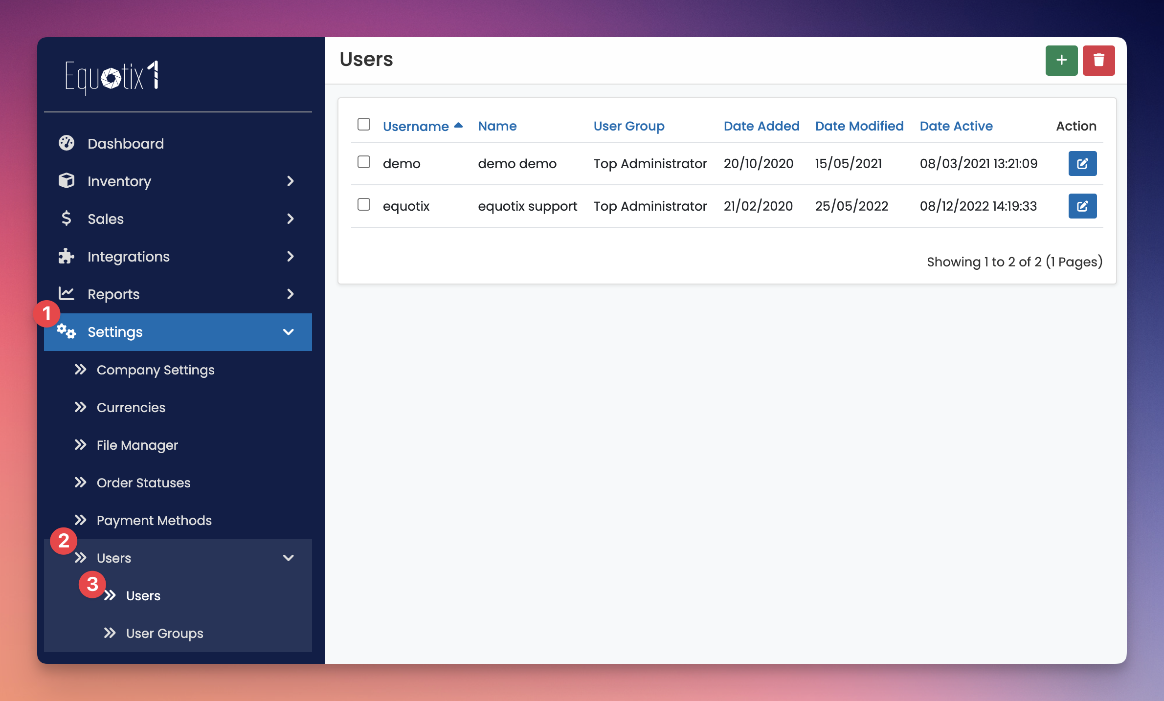Click date active '08/03/2021 13:21:09'

click(979, 164)
